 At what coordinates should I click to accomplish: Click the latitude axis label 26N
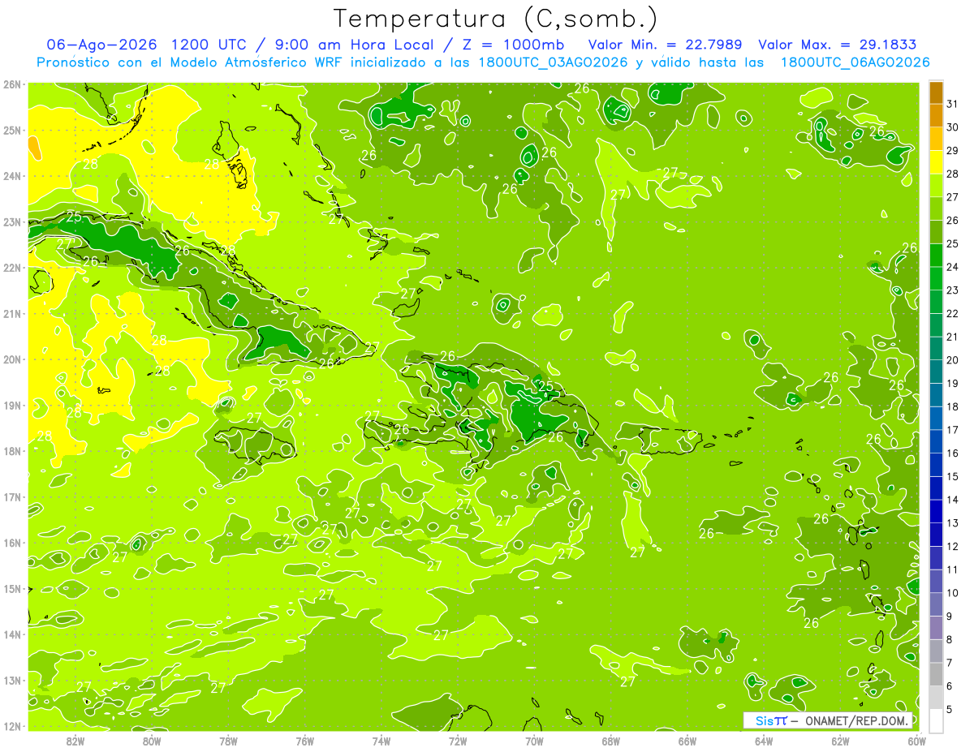pyautogui.click(x=12, y=84)
